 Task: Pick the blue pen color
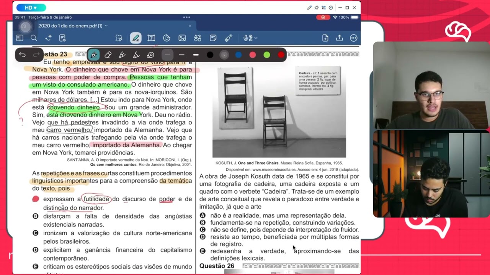(238, 55)
